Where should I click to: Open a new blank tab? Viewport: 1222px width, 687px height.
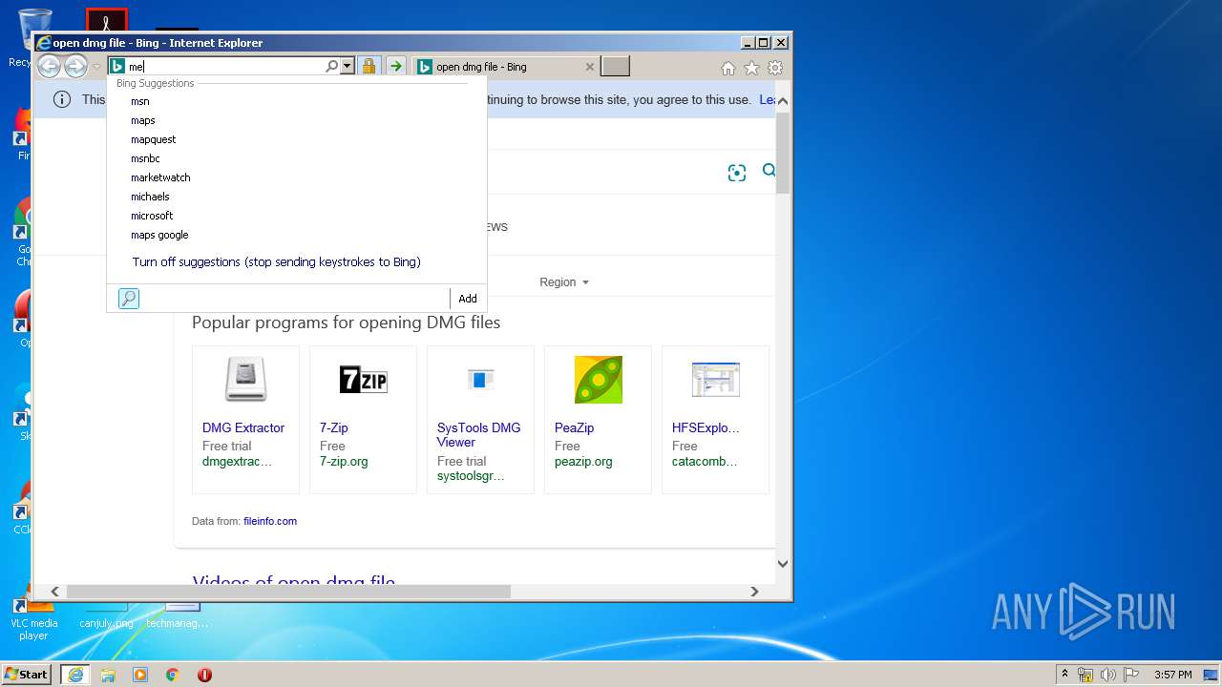[x=615, y=67]
